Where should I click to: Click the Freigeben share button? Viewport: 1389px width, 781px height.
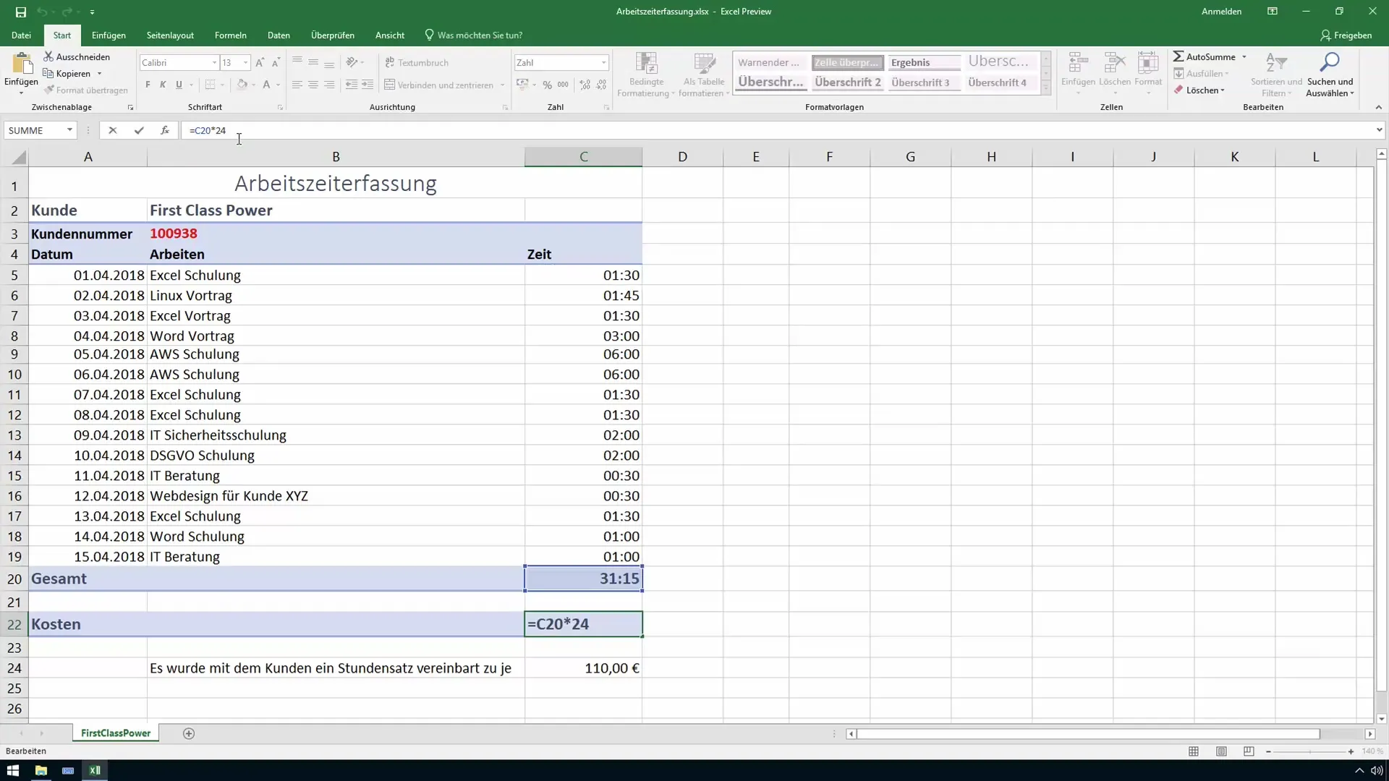tap(1346, 35)
